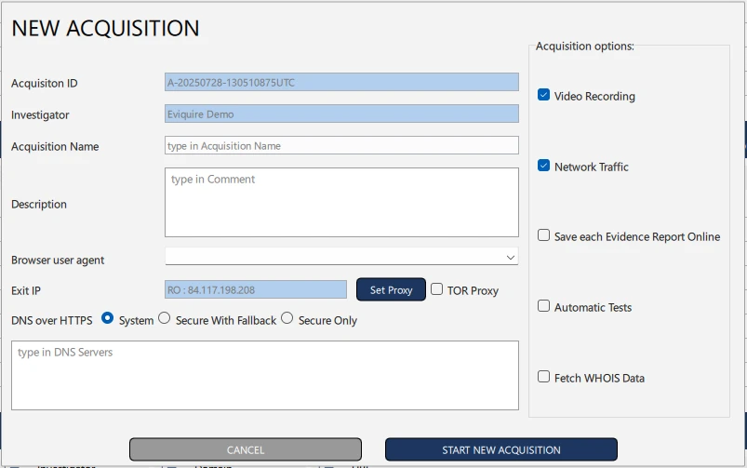Click the Exit IP address field
The width and height of the screenshot is (747, 468).
(256, 289)
